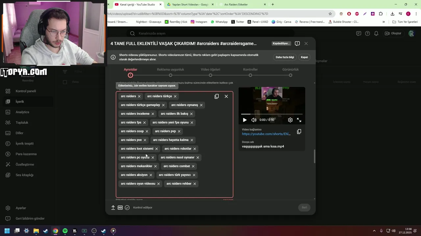This screenshot has width=421, height=236.
Task: Close the upload dialog
Action: click(306, 44)
